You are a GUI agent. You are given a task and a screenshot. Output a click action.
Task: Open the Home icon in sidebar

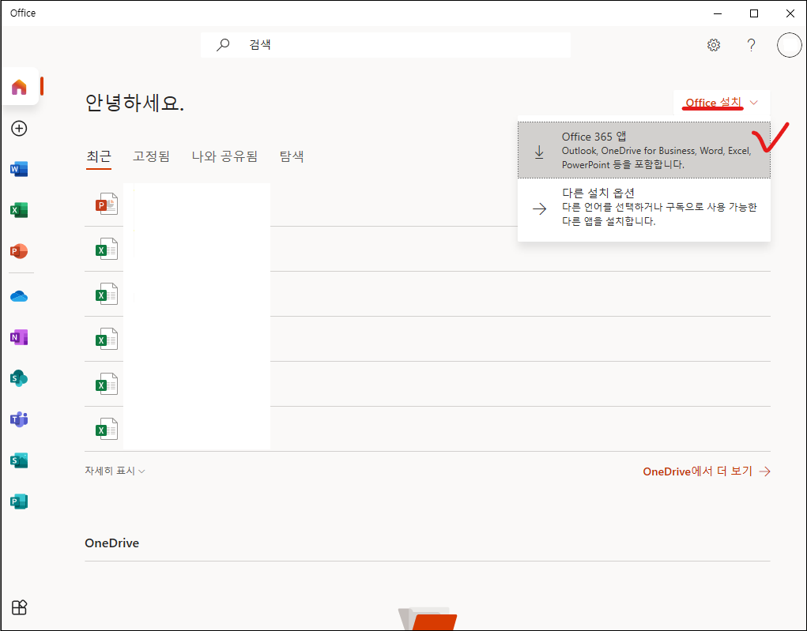pos(19,87)
